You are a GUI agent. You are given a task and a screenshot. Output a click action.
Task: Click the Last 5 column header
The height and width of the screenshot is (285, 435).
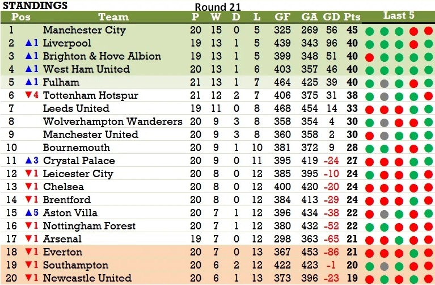(x=399, y=15)
